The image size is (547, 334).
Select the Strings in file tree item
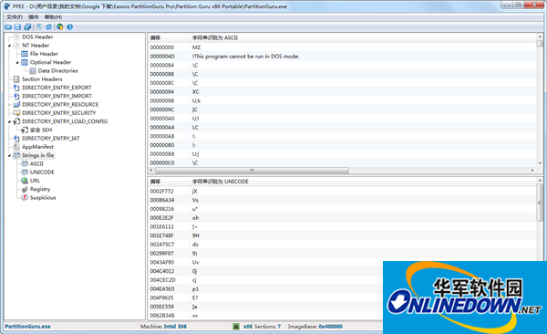[x=38, y=155]
